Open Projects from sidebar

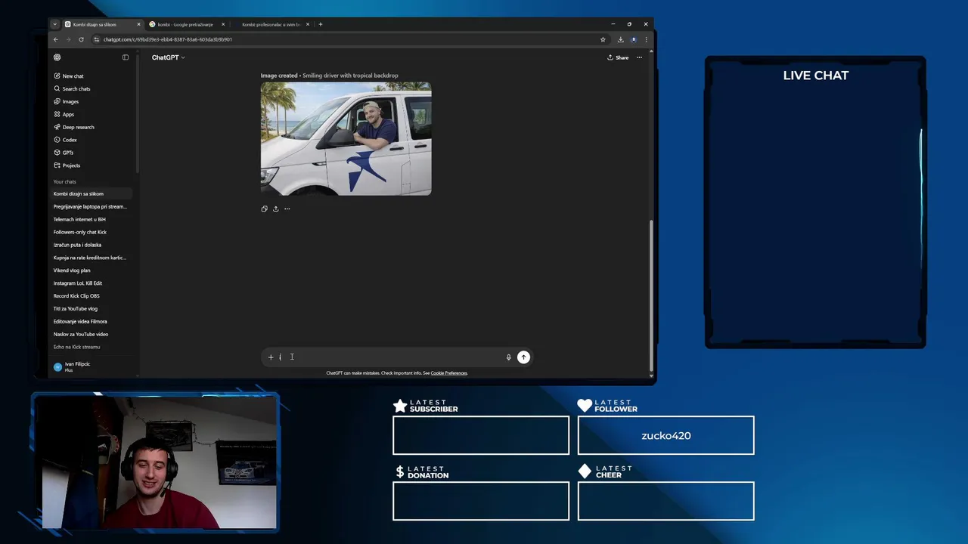(x=67, y=166)
